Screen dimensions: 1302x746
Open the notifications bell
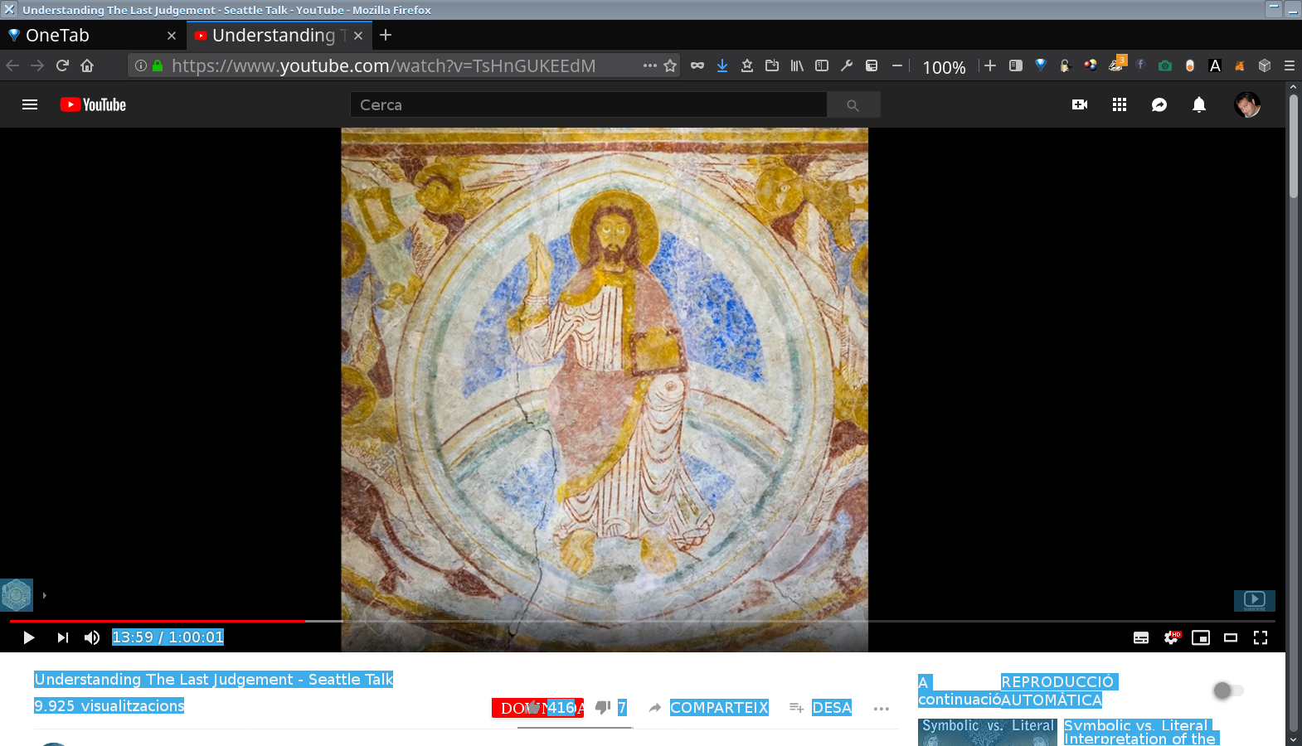tap(1199, 104)
